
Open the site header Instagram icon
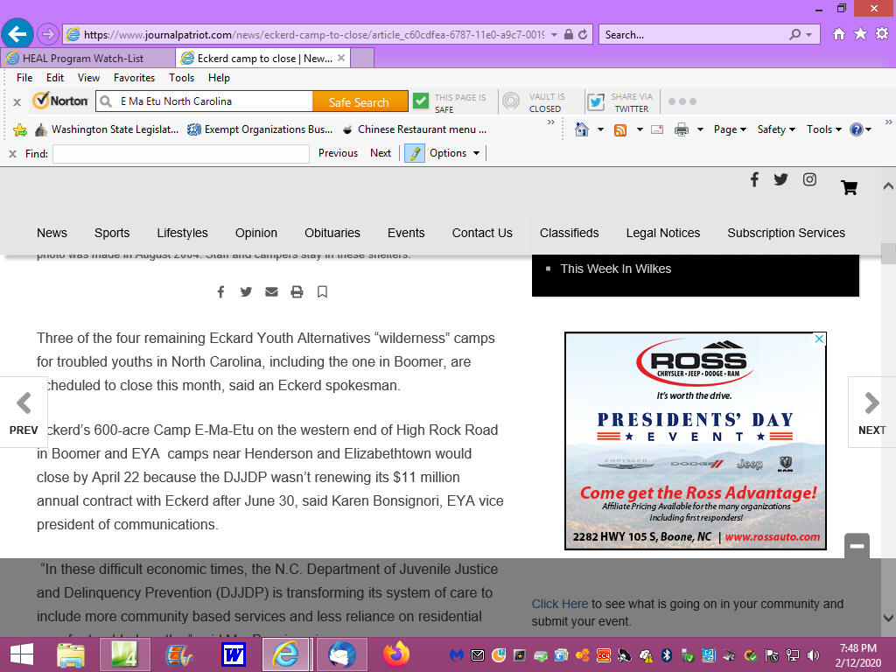coord(809,179)
